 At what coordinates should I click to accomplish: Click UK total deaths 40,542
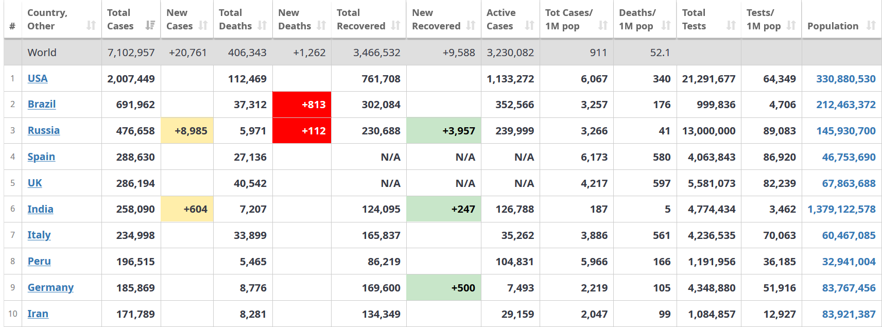tap(250, 183)
